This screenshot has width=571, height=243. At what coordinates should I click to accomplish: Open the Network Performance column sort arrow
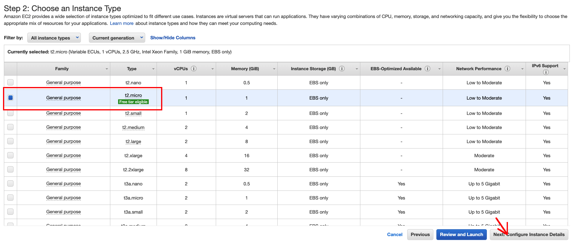(x=522, y=69)
